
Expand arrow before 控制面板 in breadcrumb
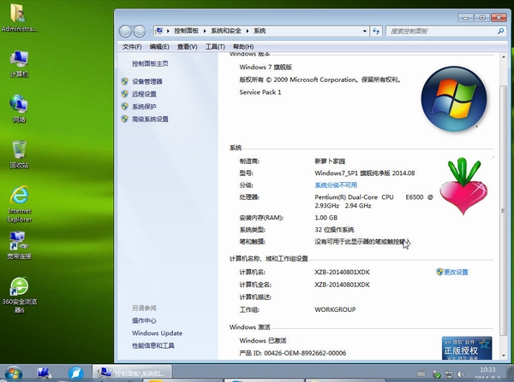(168, 31)
